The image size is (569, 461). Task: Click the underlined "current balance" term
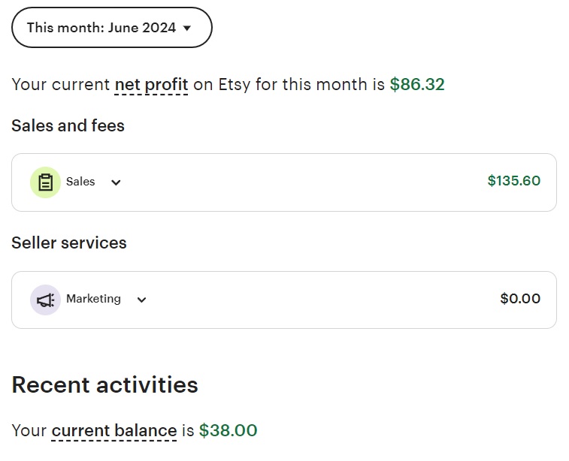[113, 431]
